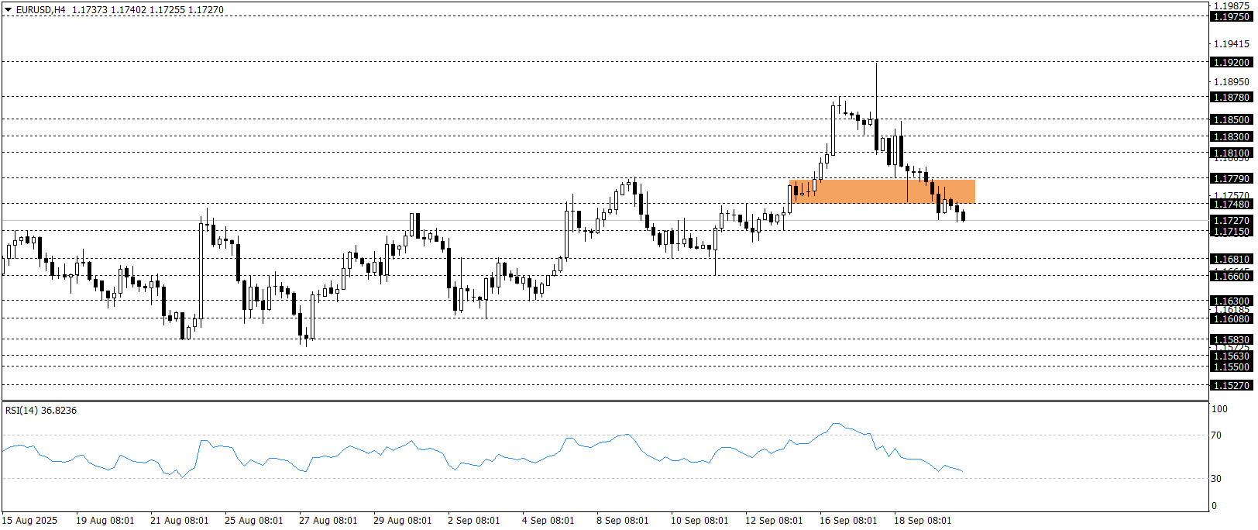
Task: Click the 21 Aug 08:01 time label
Action: [x=179, y=520]
